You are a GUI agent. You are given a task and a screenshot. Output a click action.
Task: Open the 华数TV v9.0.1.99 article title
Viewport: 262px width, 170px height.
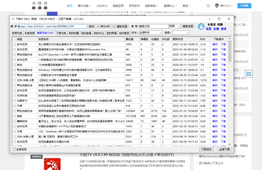[127, 155]
